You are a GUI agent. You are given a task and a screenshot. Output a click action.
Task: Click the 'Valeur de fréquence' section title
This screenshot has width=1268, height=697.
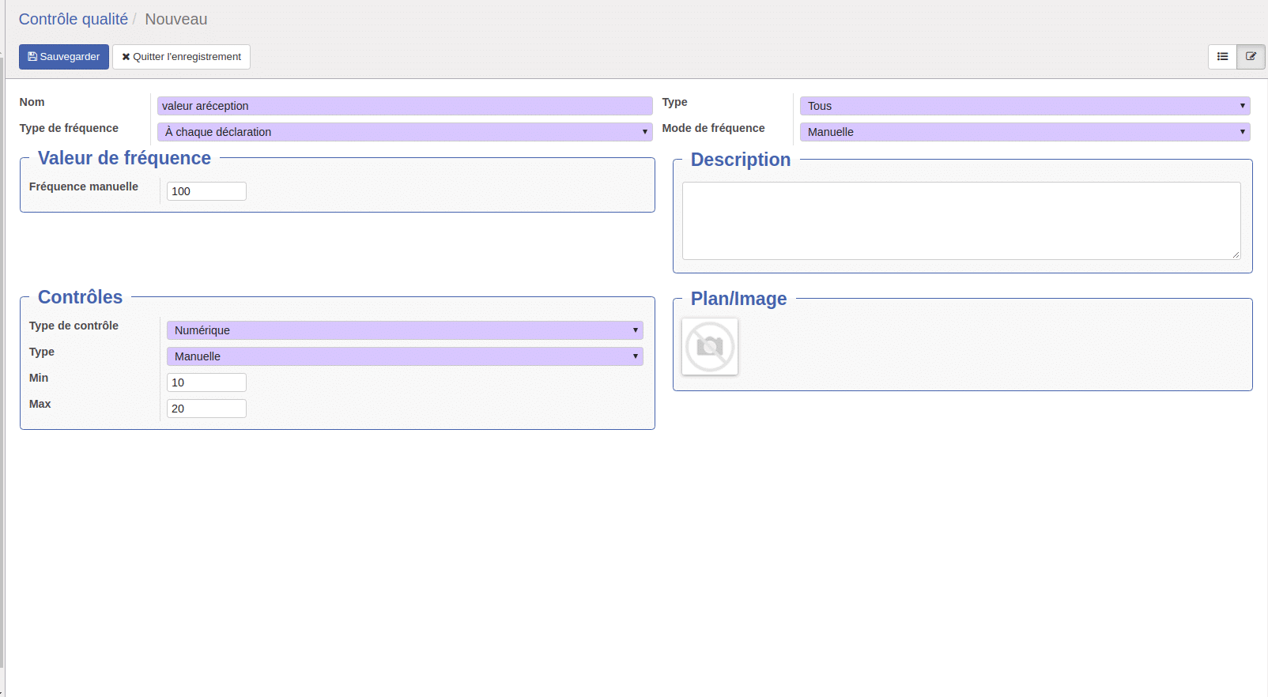click(x=124, y=158)
